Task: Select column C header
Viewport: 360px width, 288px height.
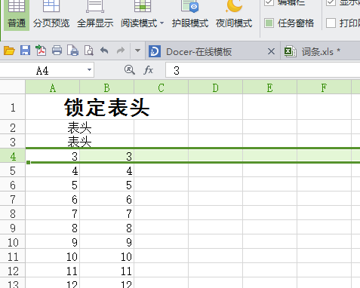Action: (x=162, y=88)
